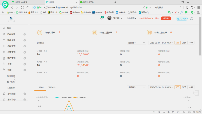
Task: Expand the promotion management menu
Action: 25,46
